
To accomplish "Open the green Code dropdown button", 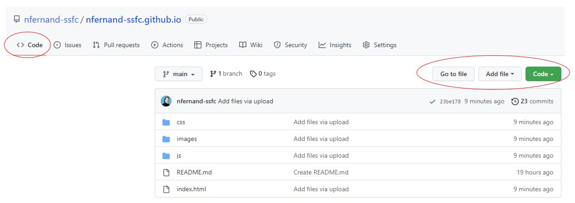I will (543, 74).
